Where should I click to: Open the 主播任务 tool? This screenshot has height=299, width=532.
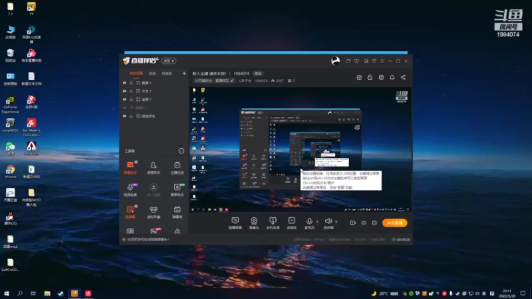pyautogui.click(x=177, y=167)
